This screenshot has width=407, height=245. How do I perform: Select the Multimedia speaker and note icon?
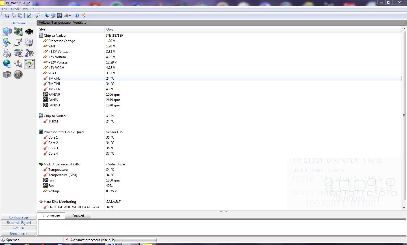click(x=29, y=53)
